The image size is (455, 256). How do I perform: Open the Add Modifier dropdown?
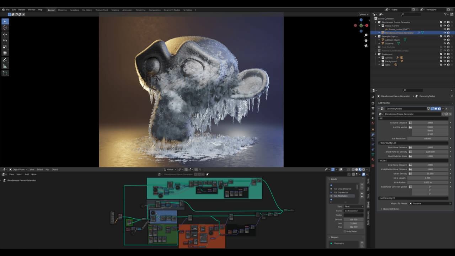click(x=415, y=103)
